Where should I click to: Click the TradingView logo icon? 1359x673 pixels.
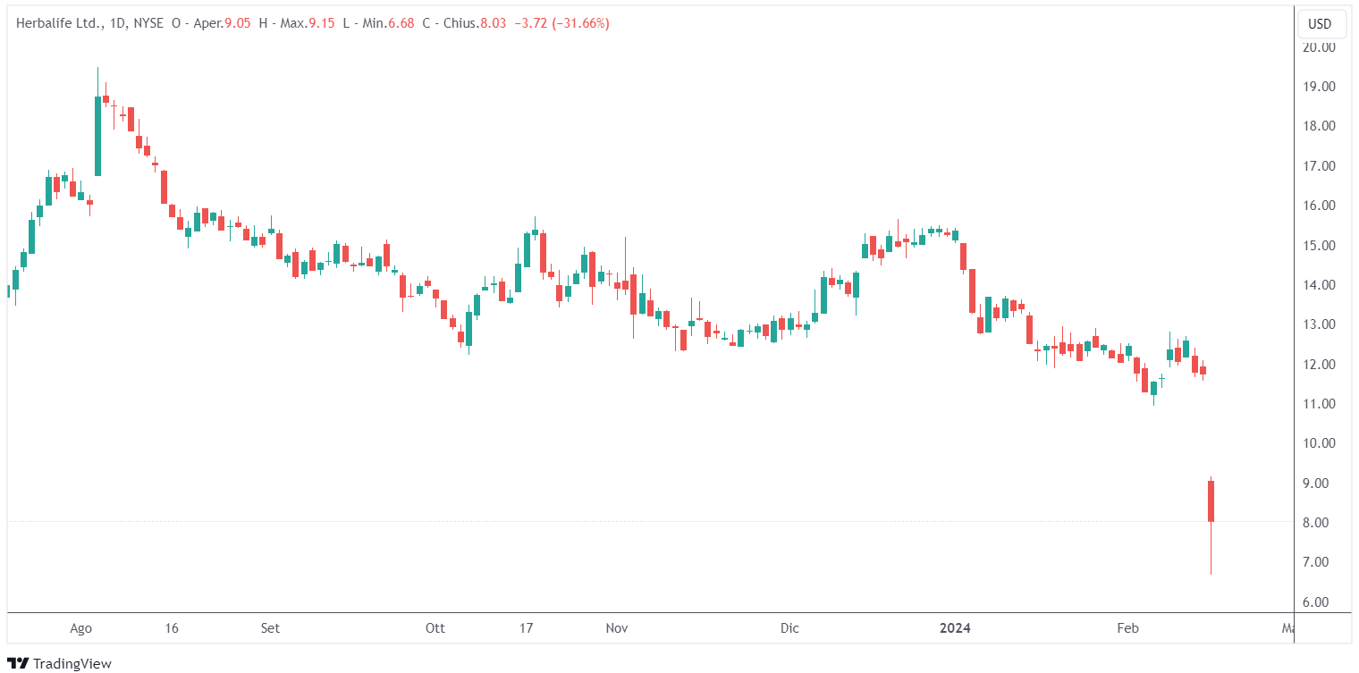(x=17, y=663)
